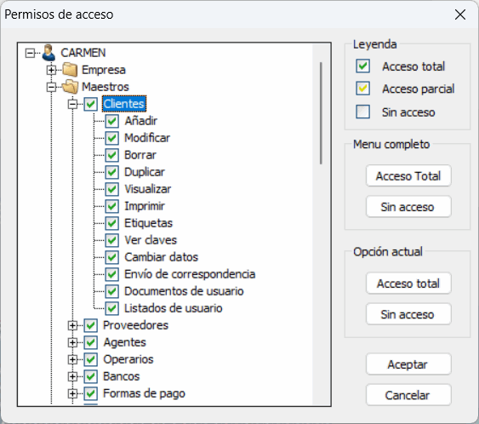
Task: Select Envío de correspondencia label
Action: click(x=190, y=274)
